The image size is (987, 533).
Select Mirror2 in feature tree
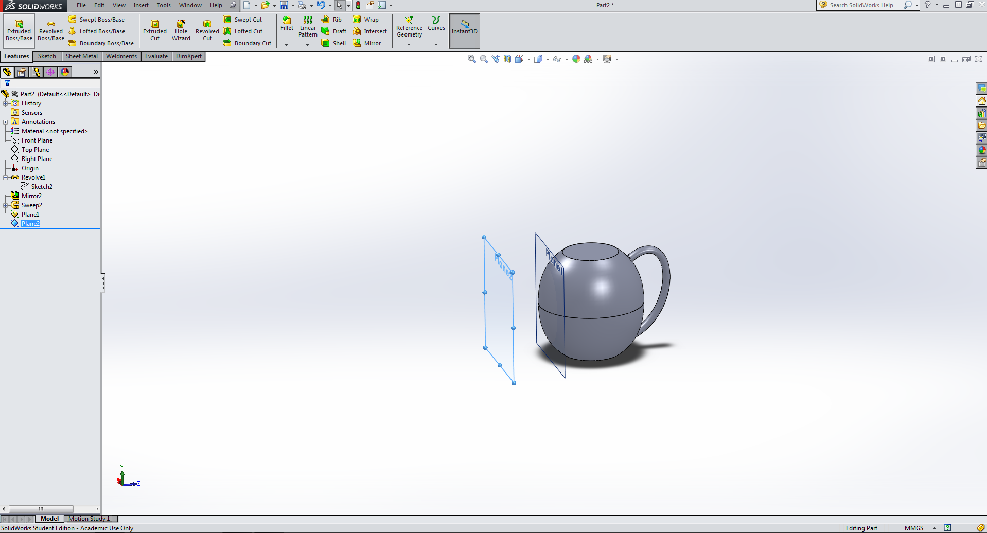[27, 196]
